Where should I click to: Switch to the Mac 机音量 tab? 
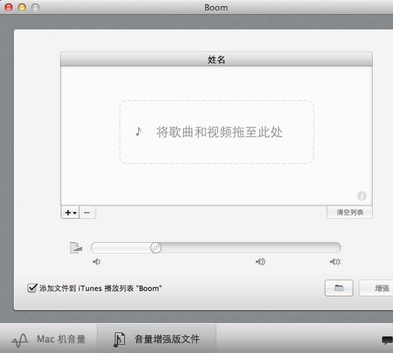pos(48,339)
